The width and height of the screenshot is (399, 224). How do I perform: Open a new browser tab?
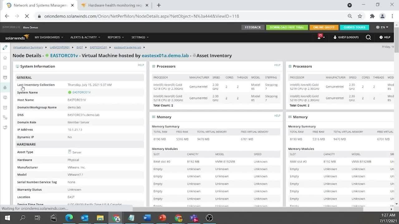click(159, 5)
